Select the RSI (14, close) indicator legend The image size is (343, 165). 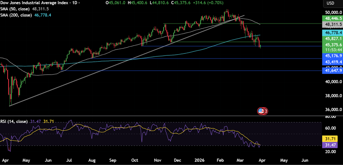click(x=14, y=121)
